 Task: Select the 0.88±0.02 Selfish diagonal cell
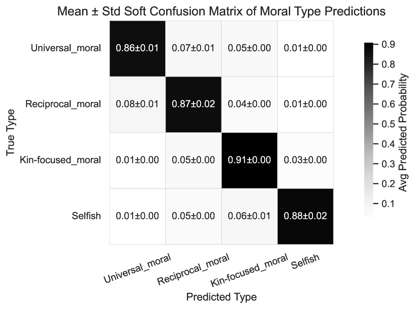tap(305, 216)
